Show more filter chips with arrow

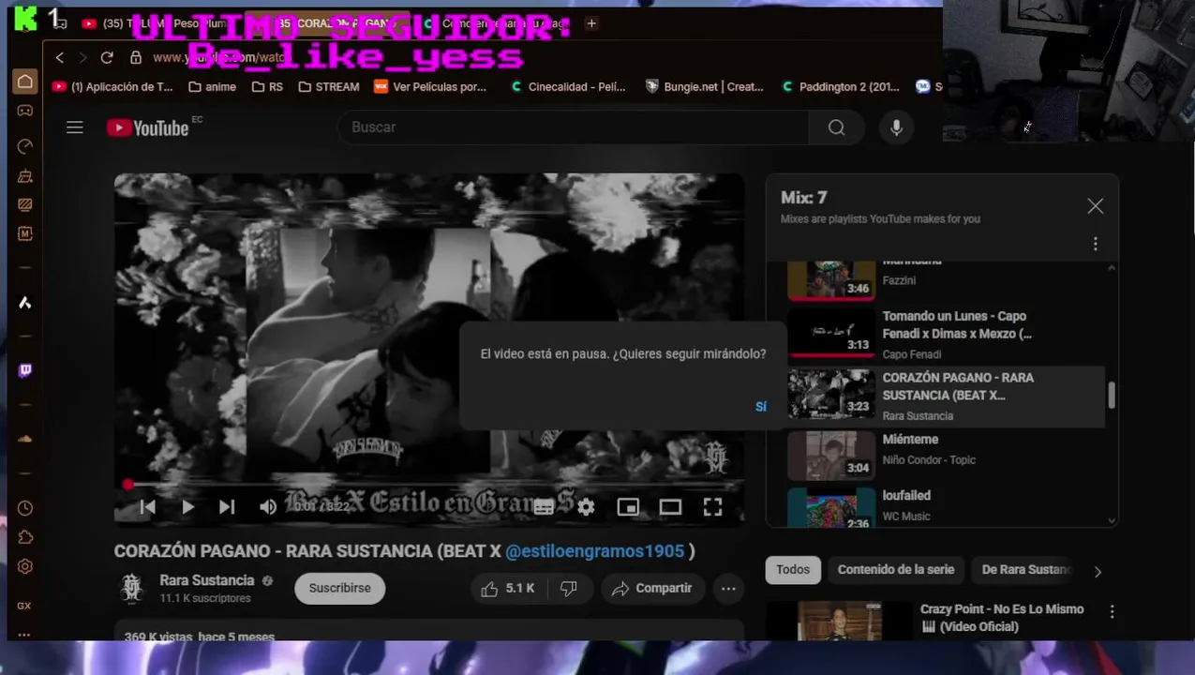point(1098,571)
